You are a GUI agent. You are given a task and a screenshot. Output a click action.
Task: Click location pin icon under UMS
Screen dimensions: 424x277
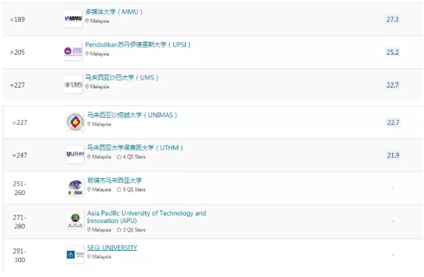(x=87, y=86)
